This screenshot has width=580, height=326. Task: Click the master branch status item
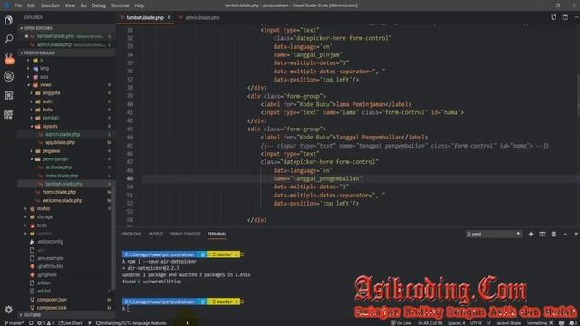14,323
